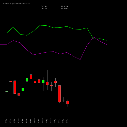Click the large red candle for 13 Aug
Screen dimensions: 127x127
15,87
